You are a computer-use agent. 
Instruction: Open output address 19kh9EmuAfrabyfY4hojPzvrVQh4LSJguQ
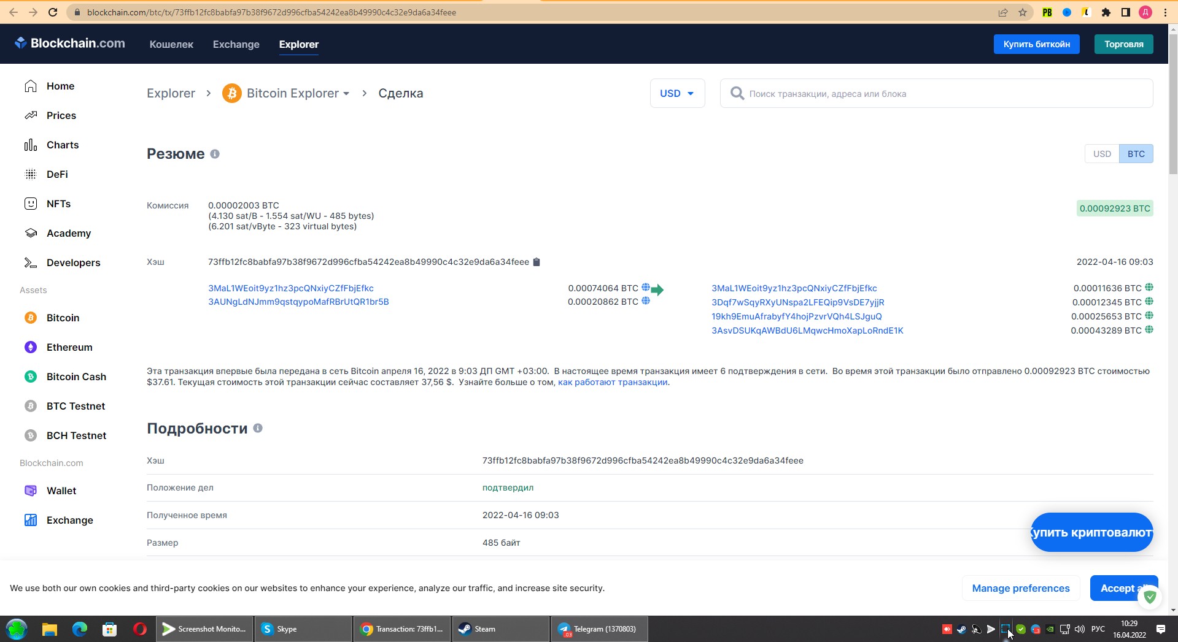pos(797,316)
